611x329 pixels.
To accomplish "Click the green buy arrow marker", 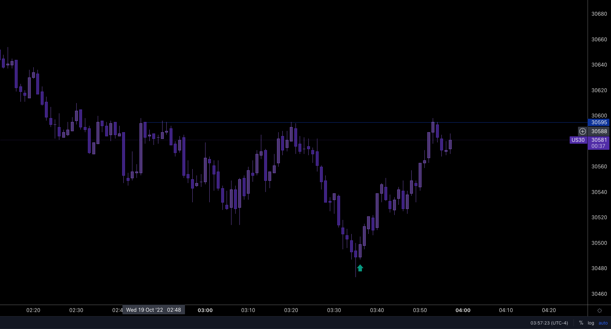I will pyautogui.click(x=360, y=268).
